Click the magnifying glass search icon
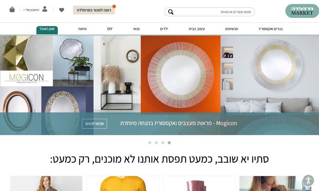This screenshot has height=191, width=319. [171, 12]
